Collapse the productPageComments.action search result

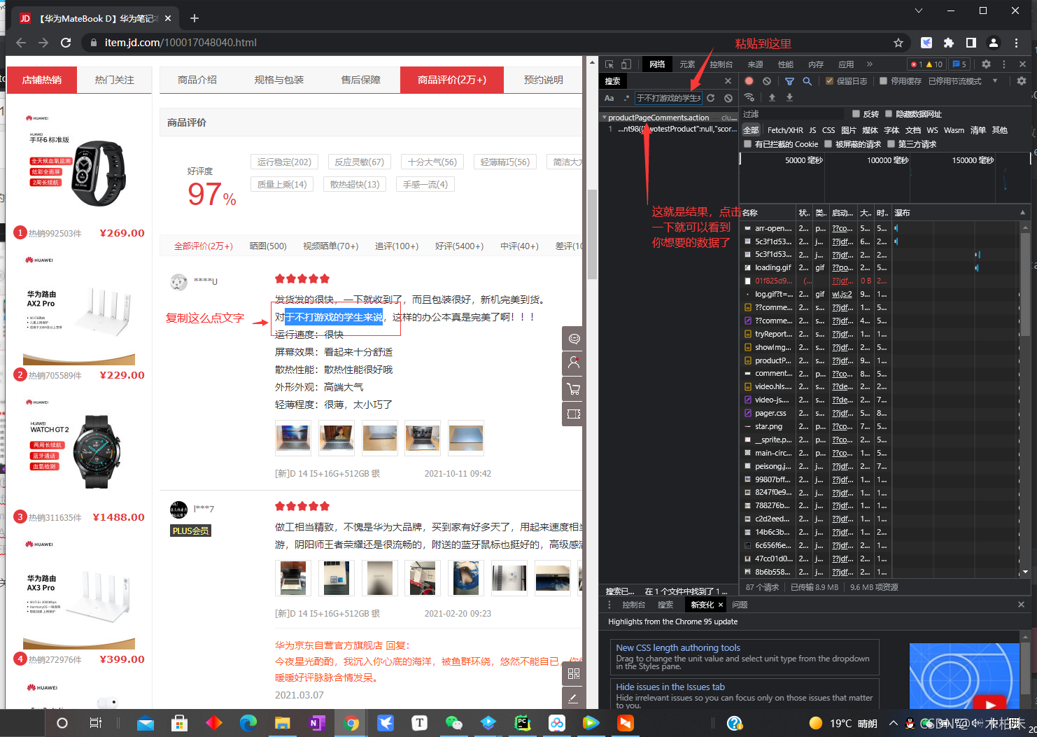point(605,118)
